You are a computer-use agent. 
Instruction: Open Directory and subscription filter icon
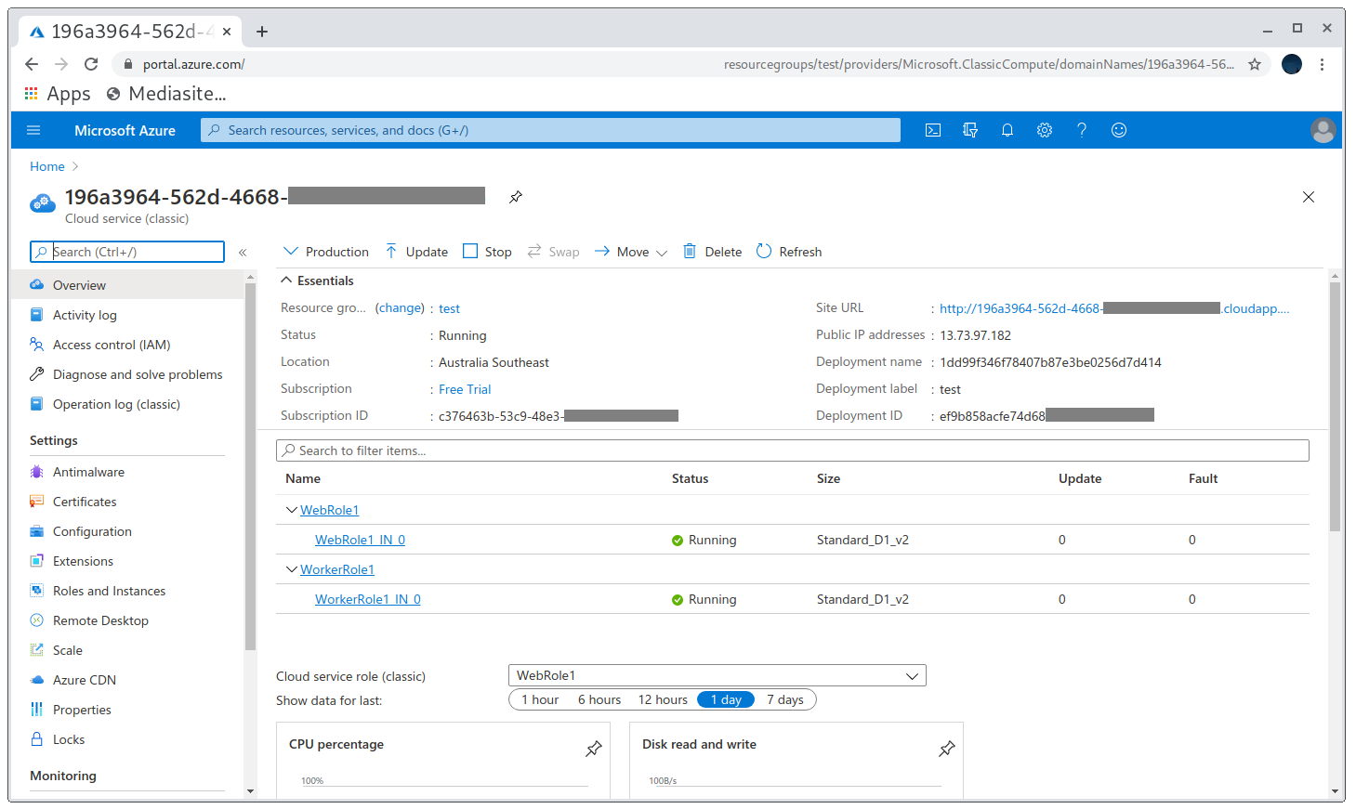(x=970, y=130)
